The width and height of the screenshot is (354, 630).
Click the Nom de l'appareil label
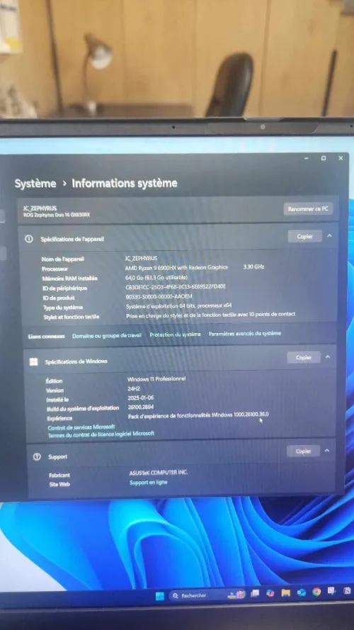(x=63, y=259)
